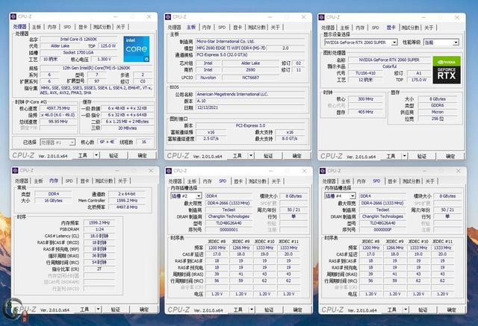Switch to the 测试分数 tab in the 处理器 window
Viewport: 478px width, 326px height.
click(x=102, y=27)
